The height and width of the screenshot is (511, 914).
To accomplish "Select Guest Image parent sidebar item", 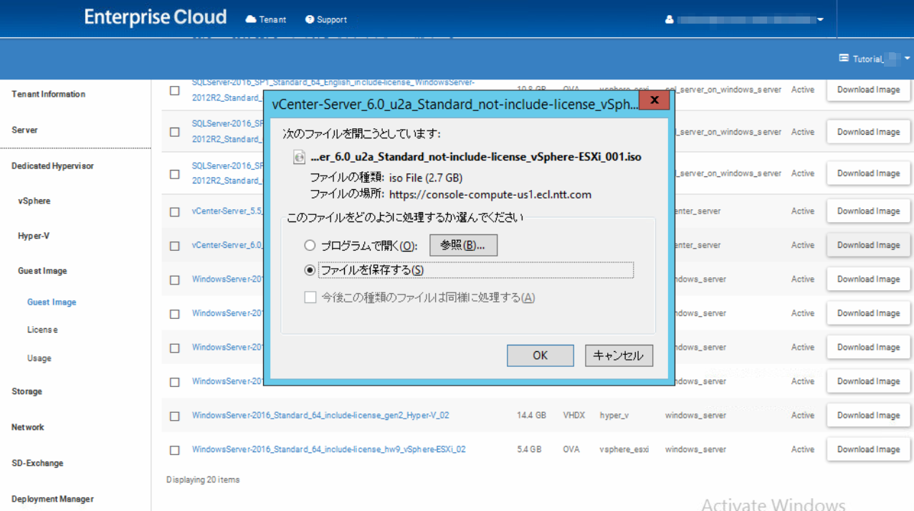I will pos(42,271).
